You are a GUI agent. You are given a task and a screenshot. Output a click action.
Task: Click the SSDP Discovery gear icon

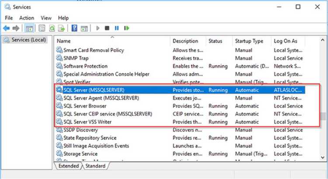[59, 130]
